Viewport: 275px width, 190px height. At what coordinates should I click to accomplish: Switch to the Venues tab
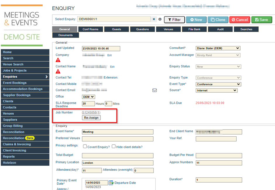point(169,29)
